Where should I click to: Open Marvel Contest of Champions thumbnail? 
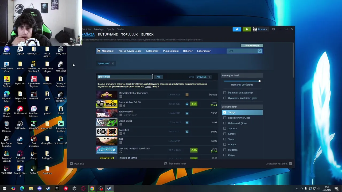(x=107, y=95)
